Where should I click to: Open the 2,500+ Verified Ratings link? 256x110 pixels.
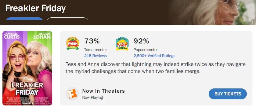tap(154, 56)
